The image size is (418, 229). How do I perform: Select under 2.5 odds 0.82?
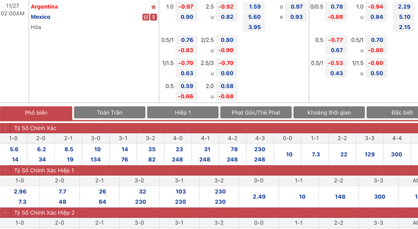[x=226, y=17]
